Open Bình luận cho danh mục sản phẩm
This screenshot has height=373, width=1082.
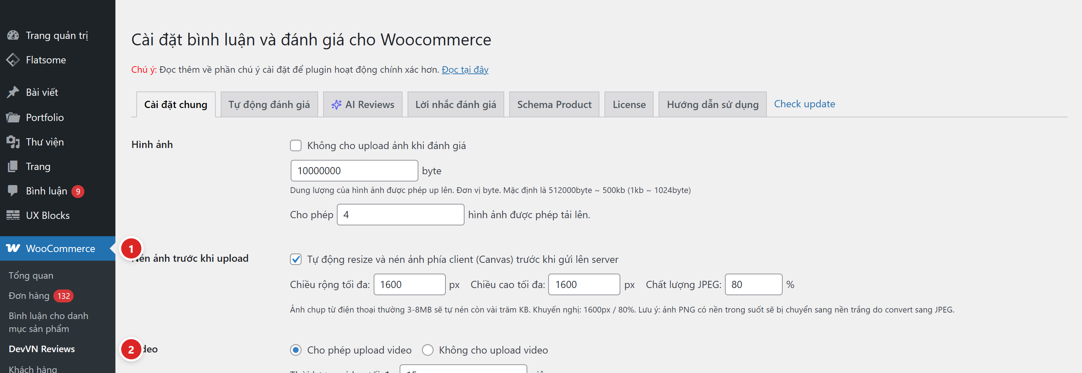[x=48, y=322]
